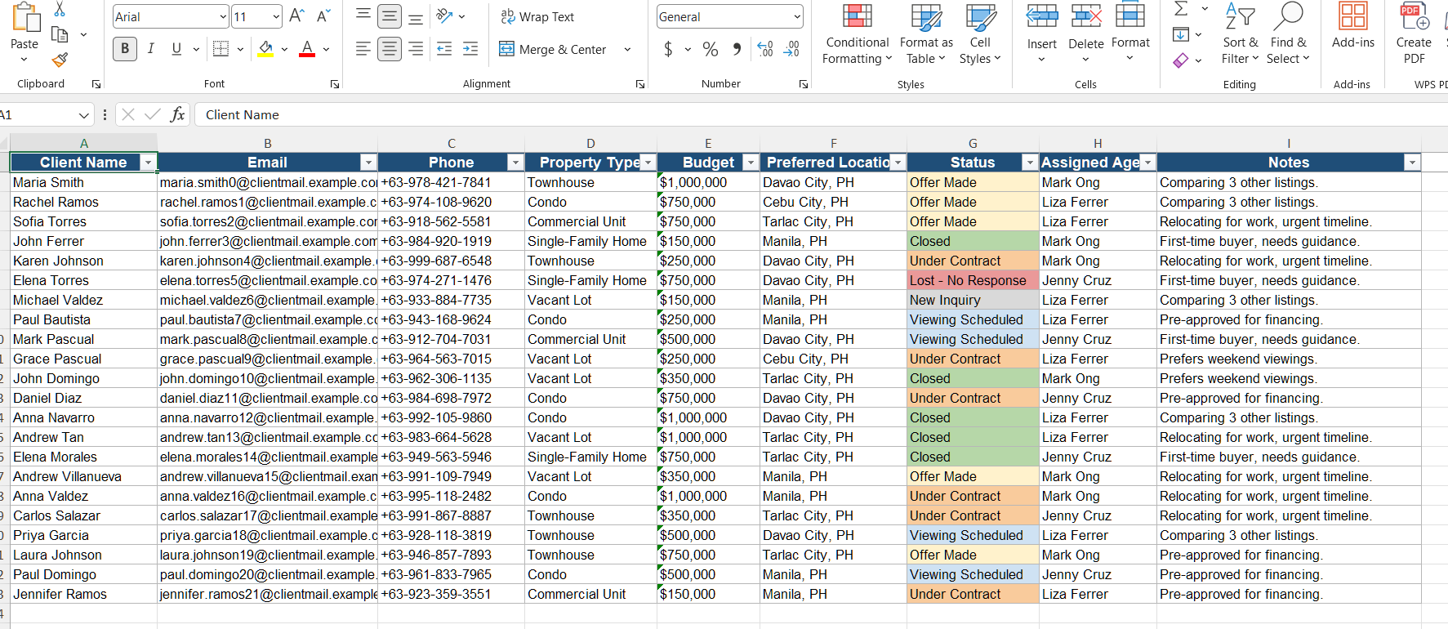Viewport: 1448px width, 629px height.
Task: Open the Sort & Filter menu
Action: [1241, 34]
